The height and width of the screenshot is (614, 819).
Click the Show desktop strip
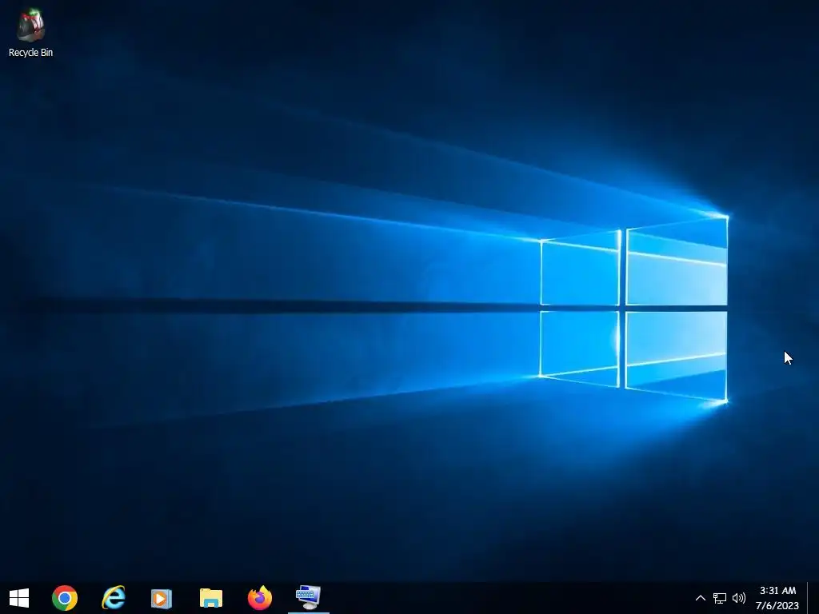[813, 598]
